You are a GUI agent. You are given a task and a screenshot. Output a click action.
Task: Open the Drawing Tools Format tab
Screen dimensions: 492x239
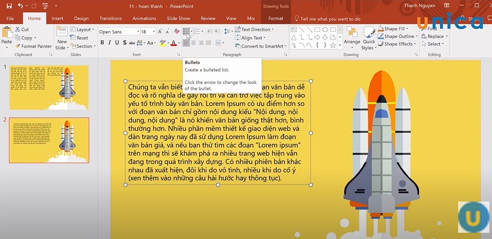coord(276,19)
